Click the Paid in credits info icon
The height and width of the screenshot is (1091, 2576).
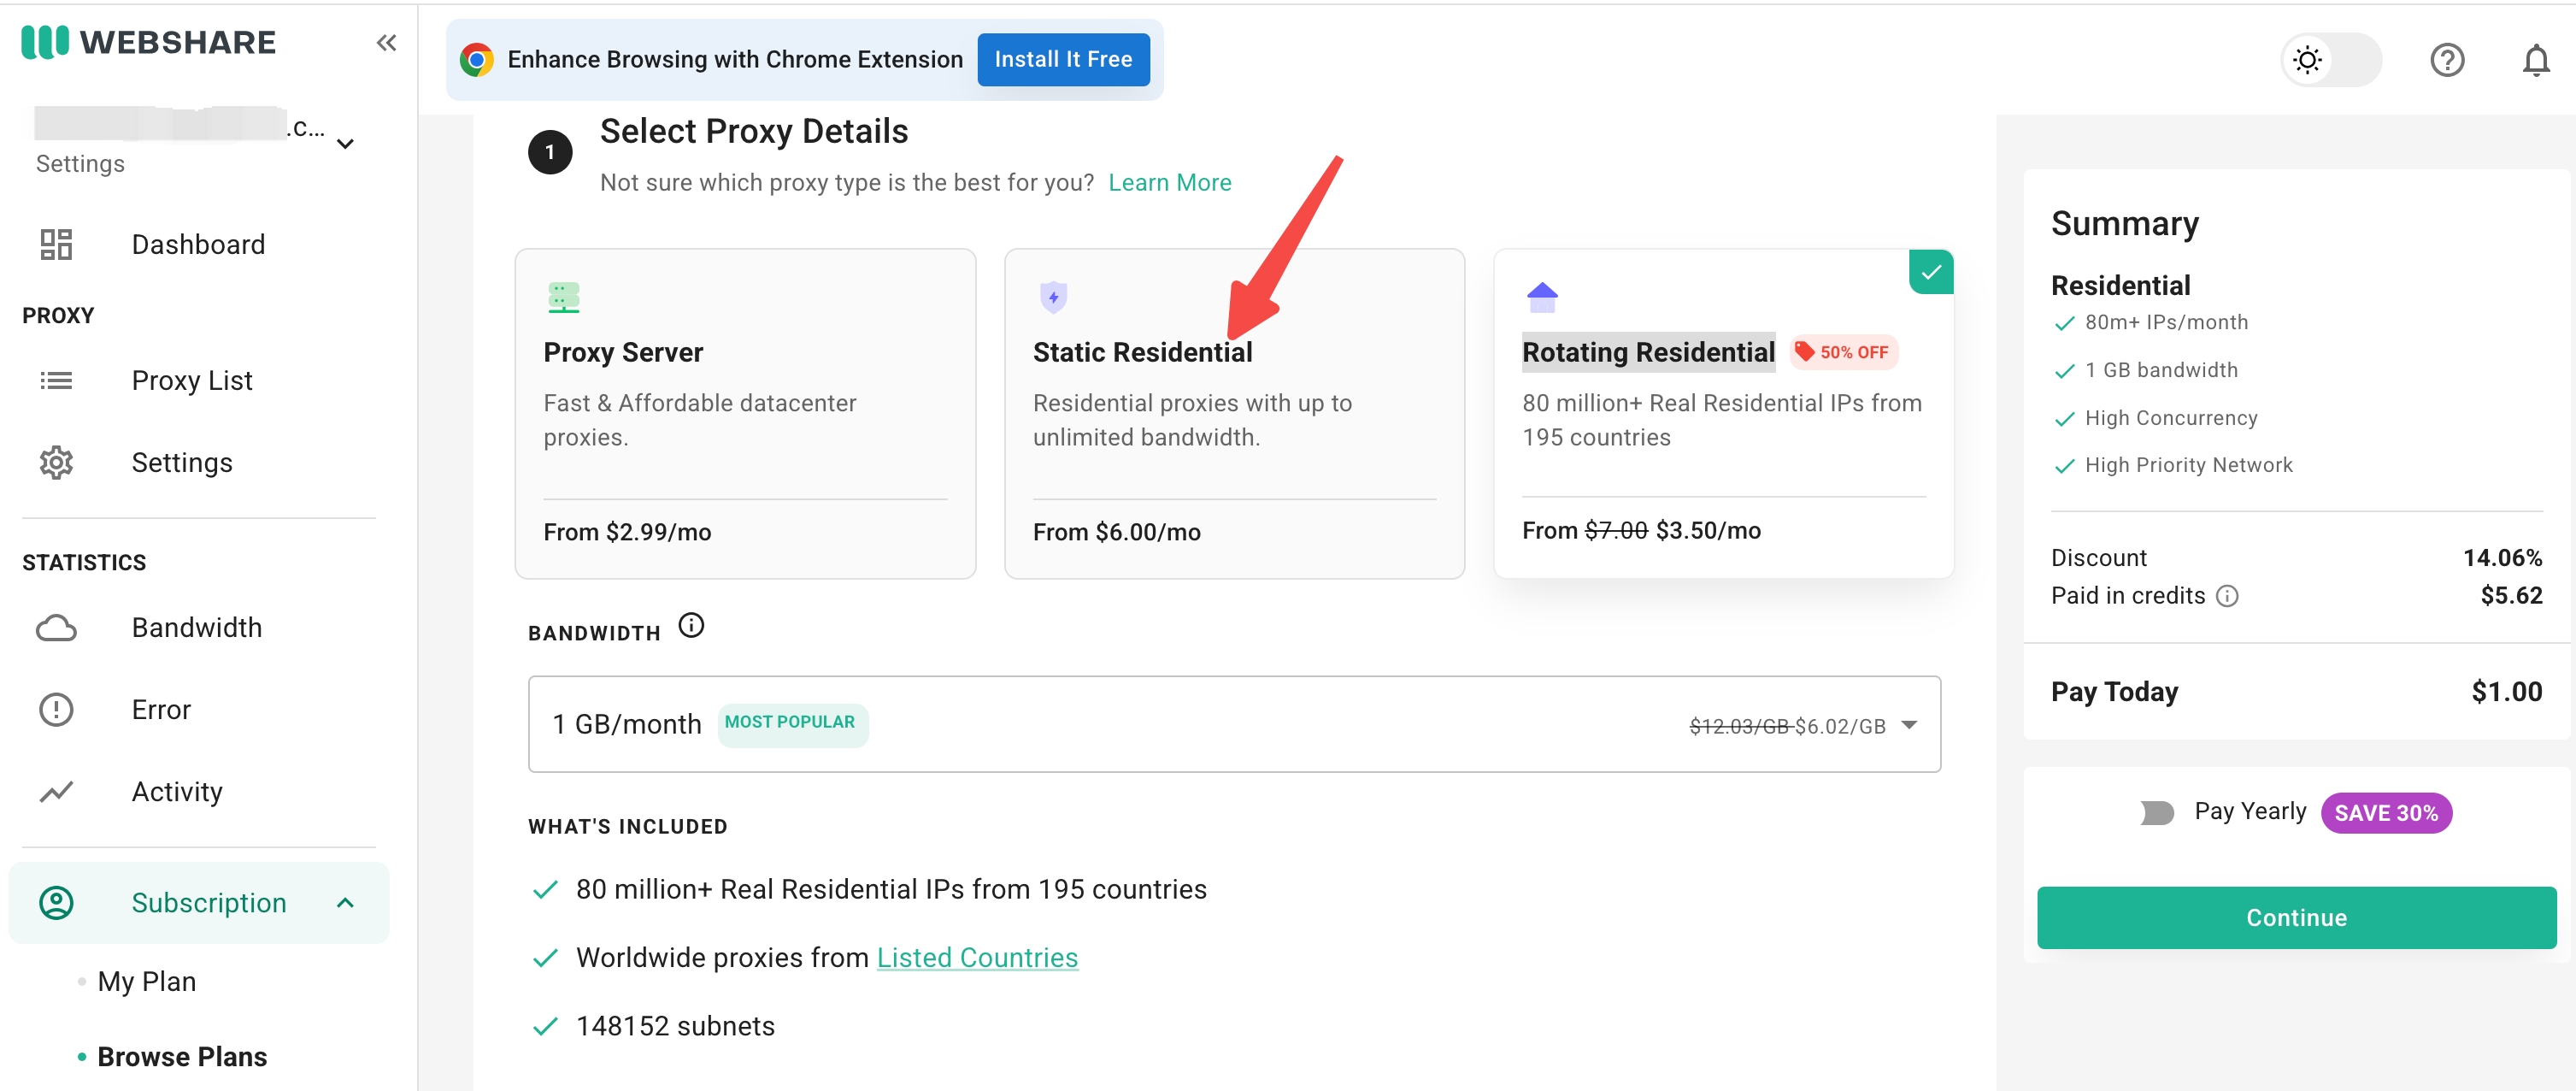click(2227, 596)
